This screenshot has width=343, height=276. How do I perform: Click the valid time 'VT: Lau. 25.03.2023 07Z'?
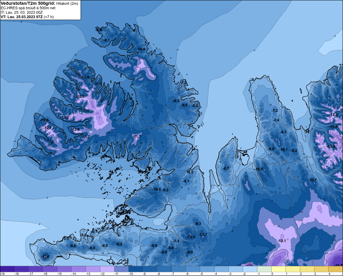tap(22, 17)
